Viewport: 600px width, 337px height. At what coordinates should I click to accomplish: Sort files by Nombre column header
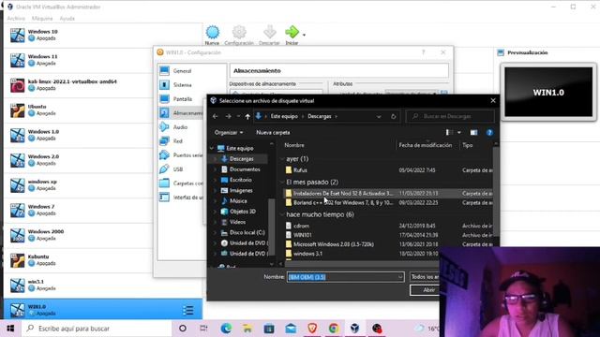click(x=294, y=145)
